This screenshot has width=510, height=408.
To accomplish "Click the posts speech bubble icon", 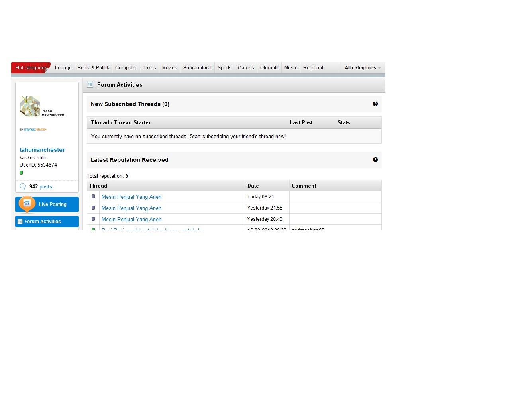I will pyautogui.click(x=23, y=186).
